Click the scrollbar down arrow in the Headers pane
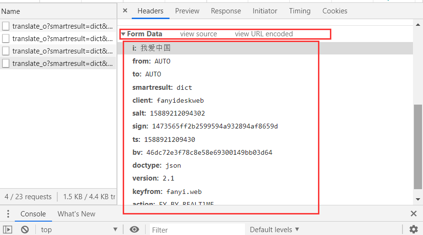The width and height of the screenshot is (423, 235). 418,199
